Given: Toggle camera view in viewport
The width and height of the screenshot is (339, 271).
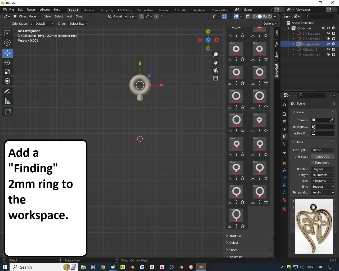Looking at the screenshot, I should [x=216, y=70].
